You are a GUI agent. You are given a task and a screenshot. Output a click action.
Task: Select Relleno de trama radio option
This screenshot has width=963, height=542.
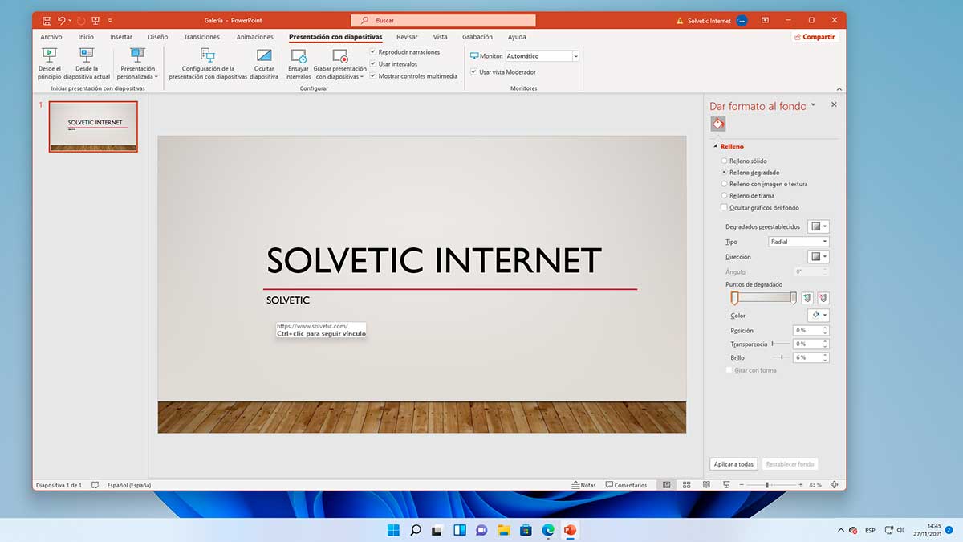click(x=725, y=195)
